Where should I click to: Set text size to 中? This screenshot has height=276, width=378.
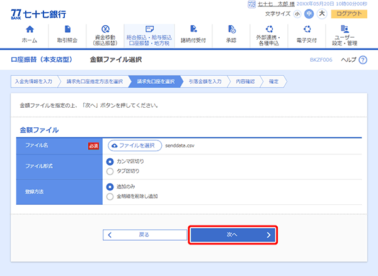[309, 14]
